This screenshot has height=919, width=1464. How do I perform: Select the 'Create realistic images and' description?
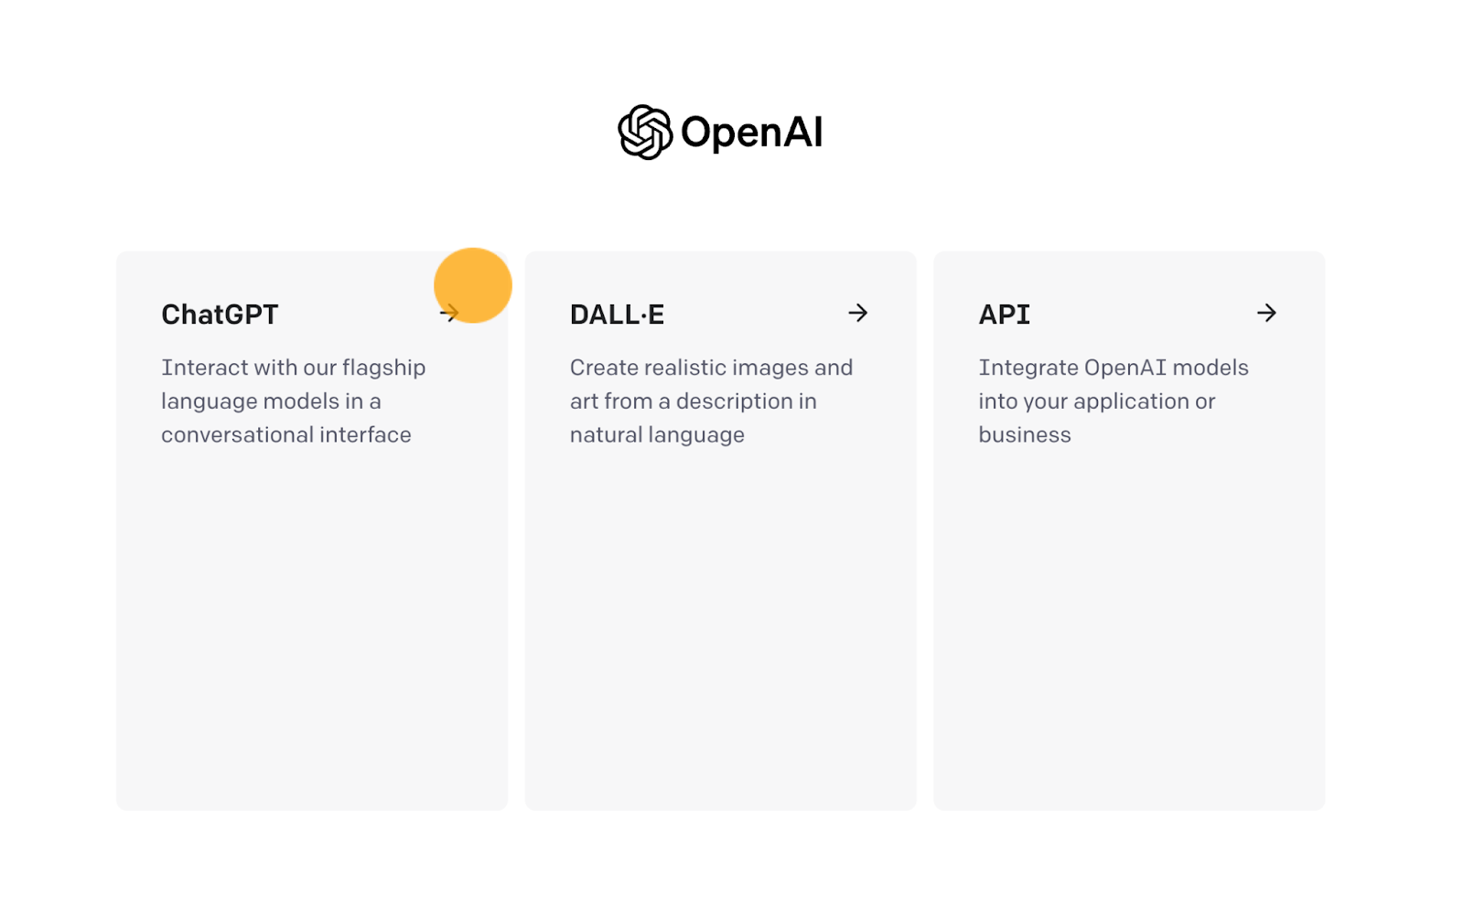pyautogui.click(x=711, y=368)
